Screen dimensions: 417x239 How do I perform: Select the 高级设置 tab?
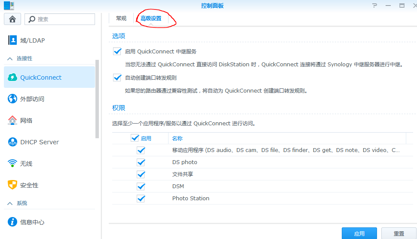(x=151, y=19)
